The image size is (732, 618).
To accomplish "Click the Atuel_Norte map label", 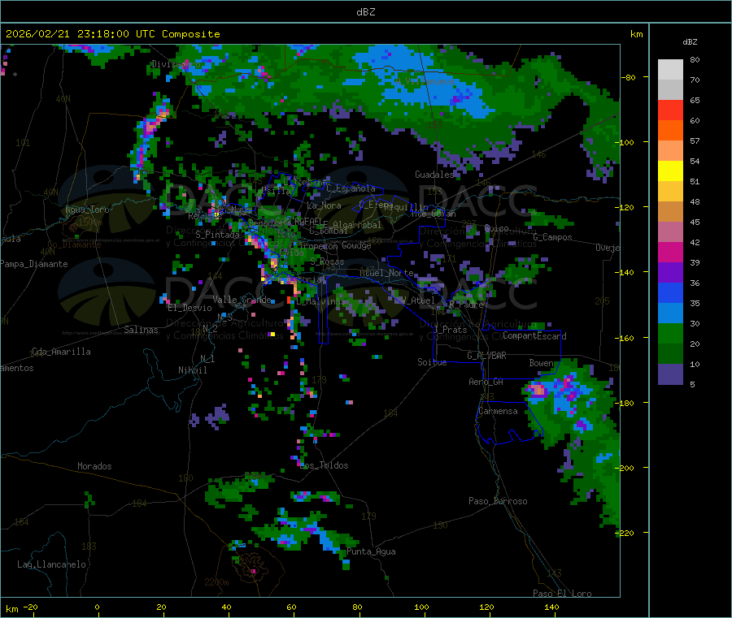I will pos(386,273).
